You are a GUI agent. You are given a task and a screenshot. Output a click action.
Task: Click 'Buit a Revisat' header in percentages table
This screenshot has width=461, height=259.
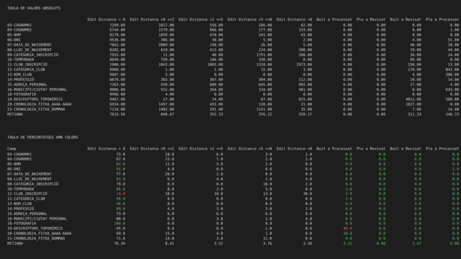[406, 149]
